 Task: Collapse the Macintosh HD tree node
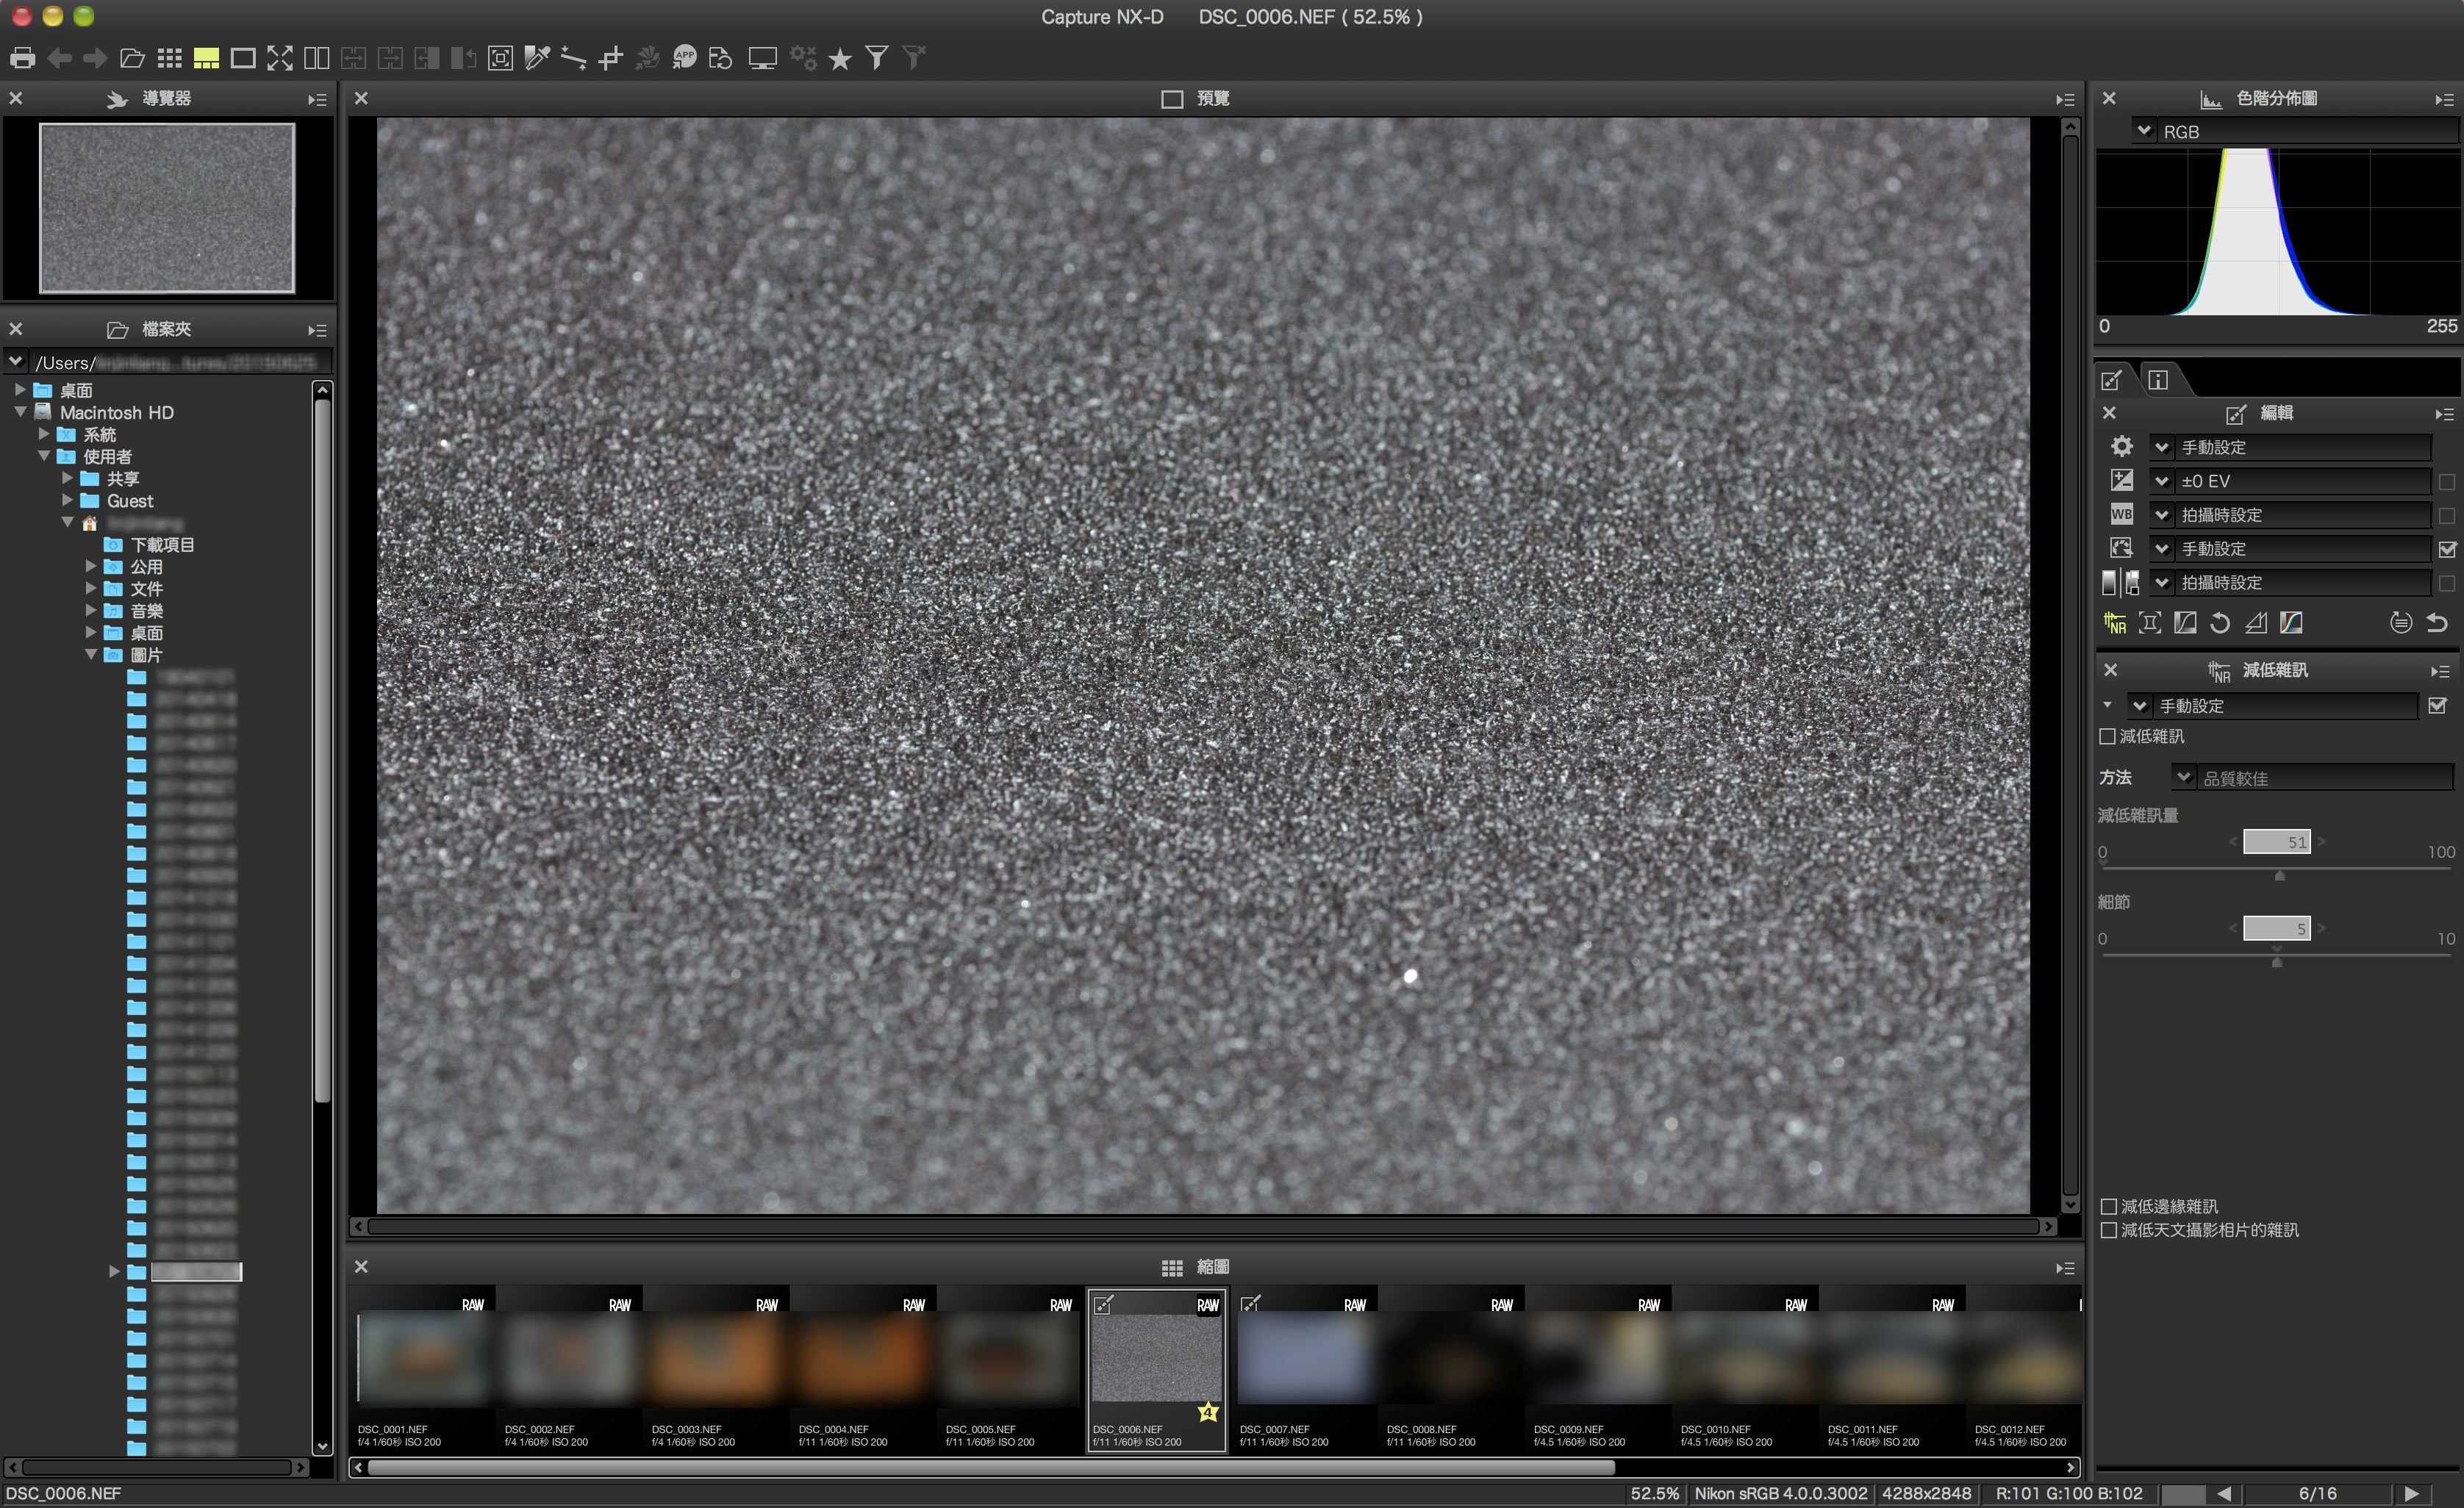(20, 412)
